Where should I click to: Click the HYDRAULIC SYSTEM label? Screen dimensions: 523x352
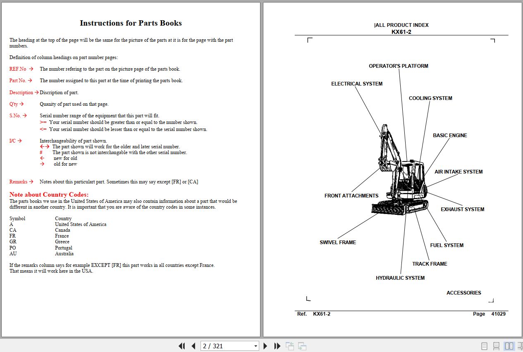[x=400, y=278]
